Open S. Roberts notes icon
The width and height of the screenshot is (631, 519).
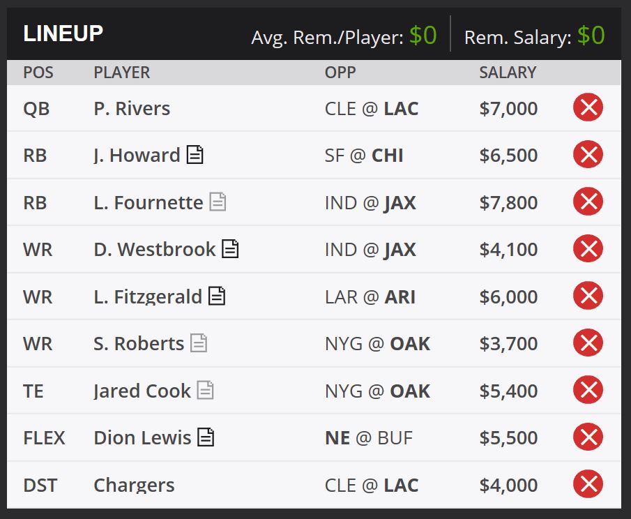pyautogui.click(x=199, y=343)
